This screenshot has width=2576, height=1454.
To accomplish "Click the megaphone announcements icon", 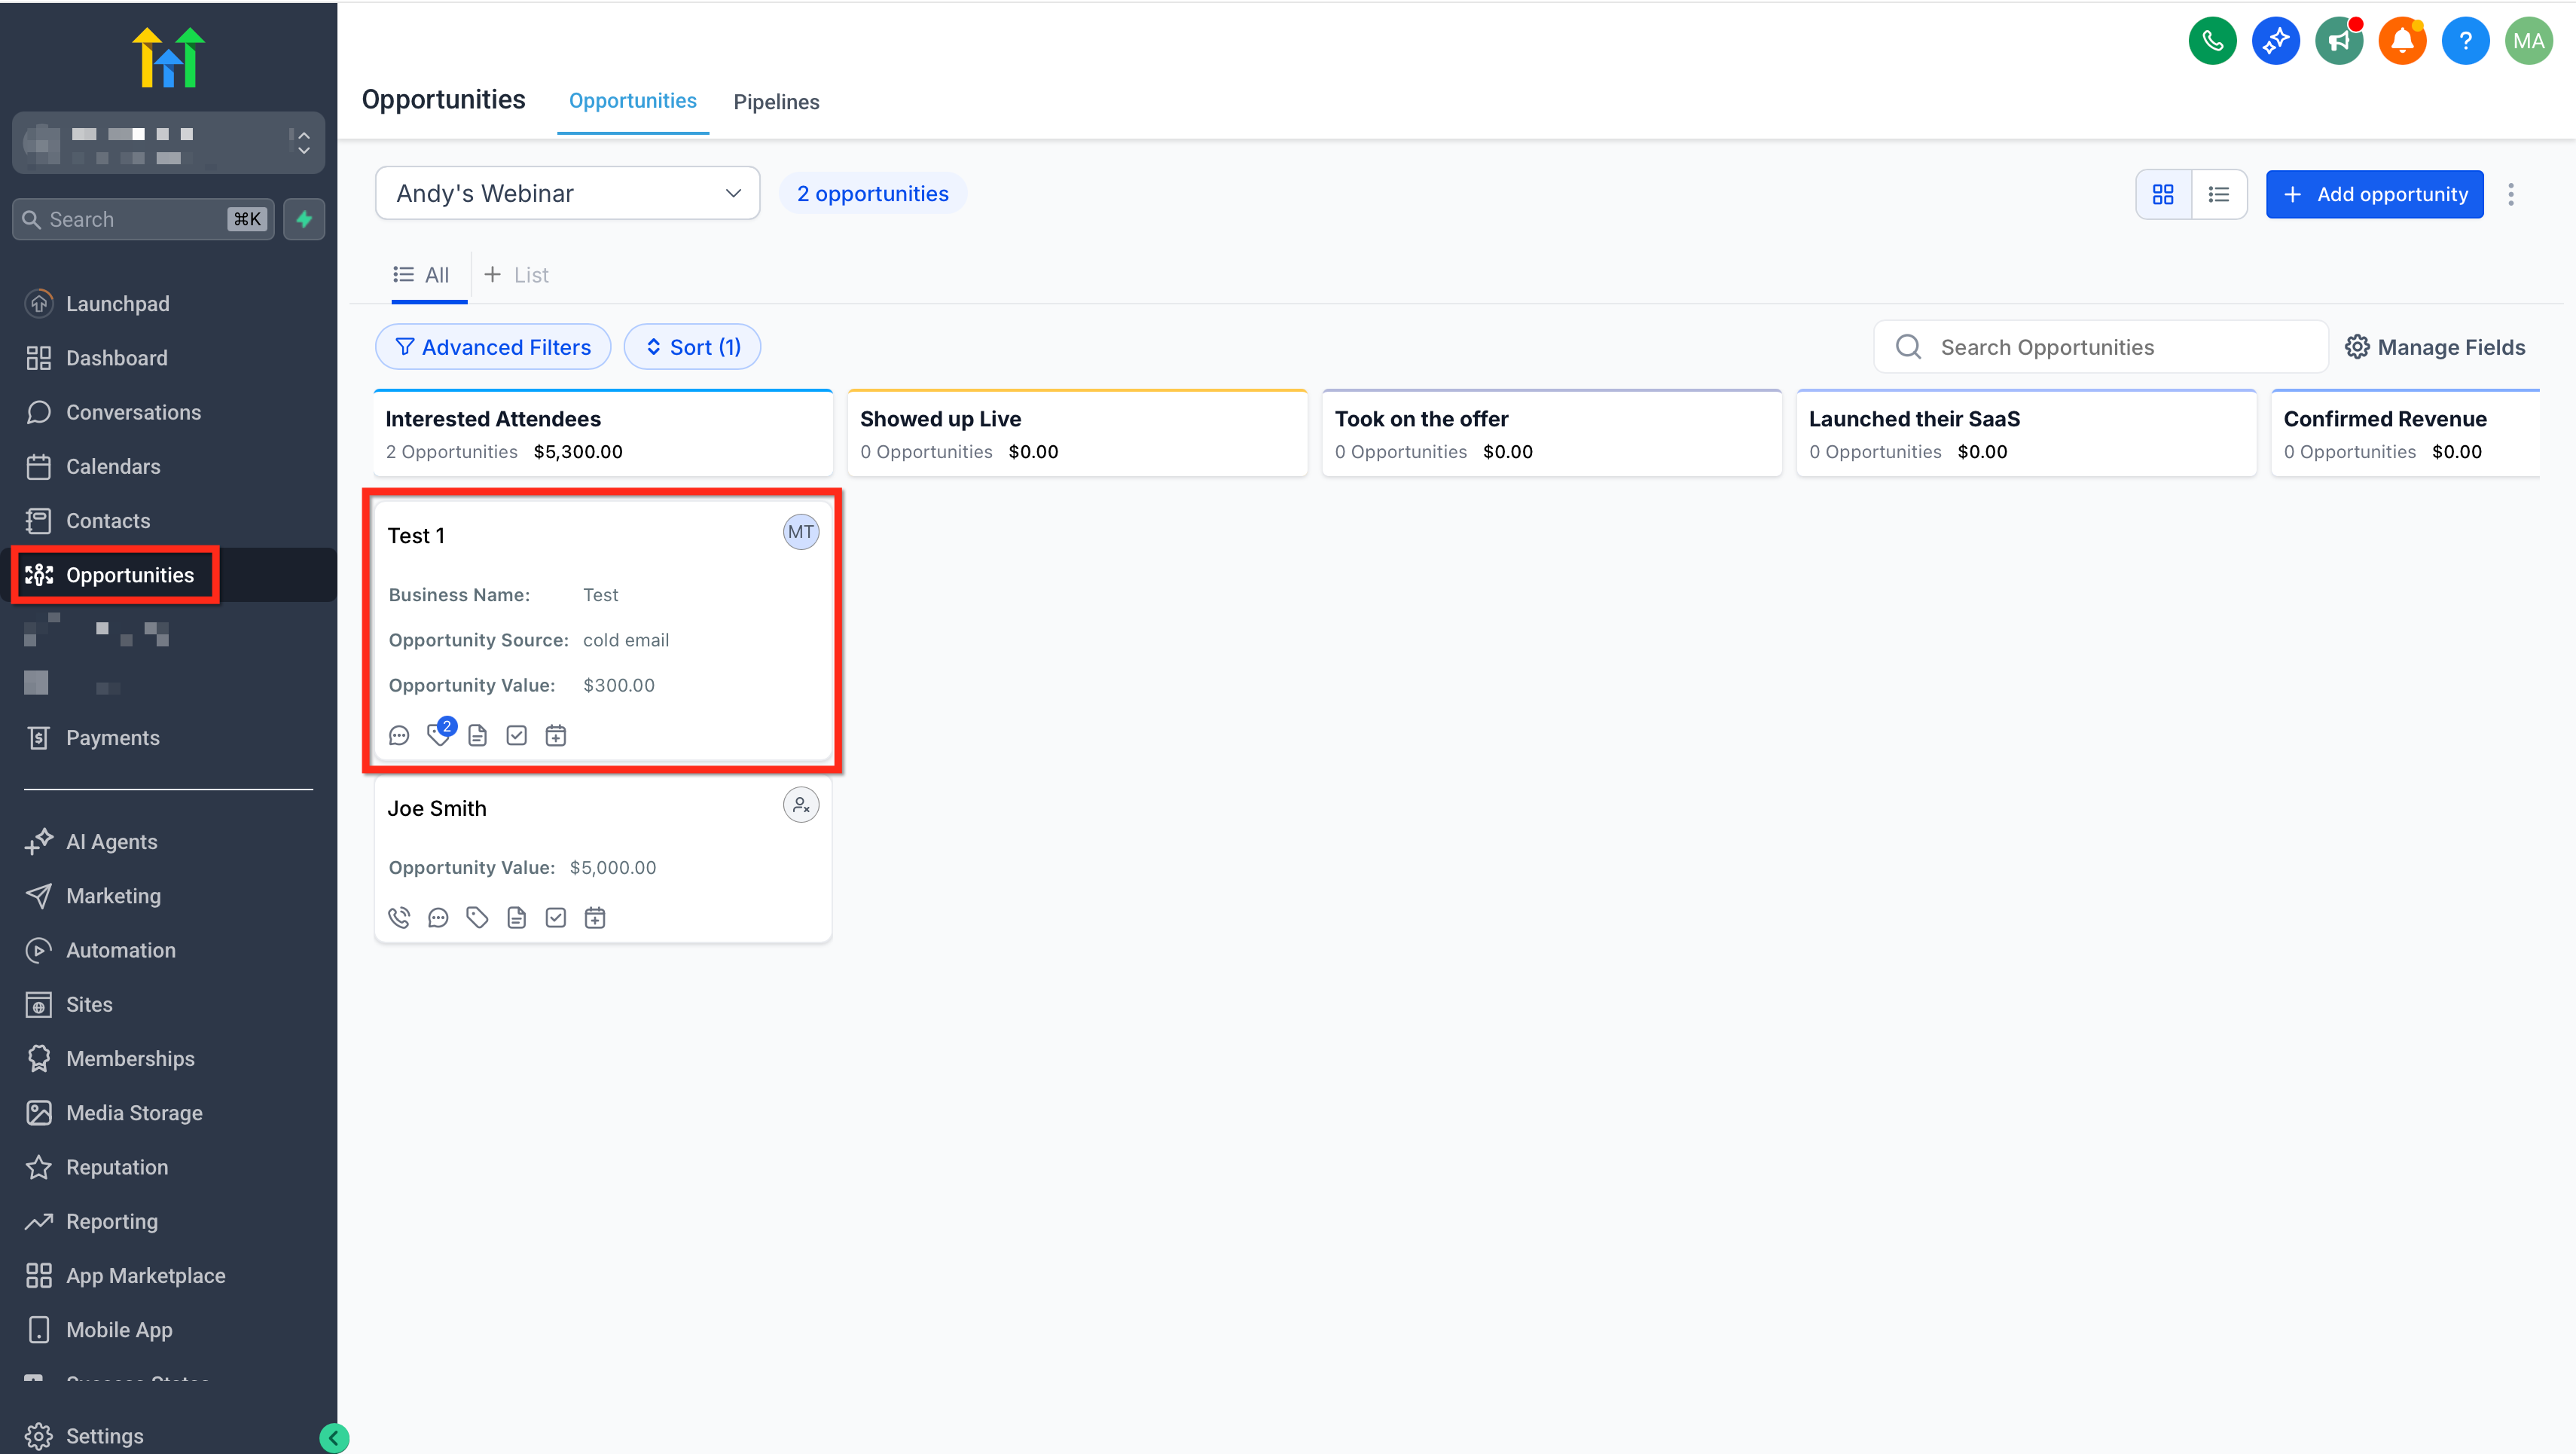I will pos(2338,41).
